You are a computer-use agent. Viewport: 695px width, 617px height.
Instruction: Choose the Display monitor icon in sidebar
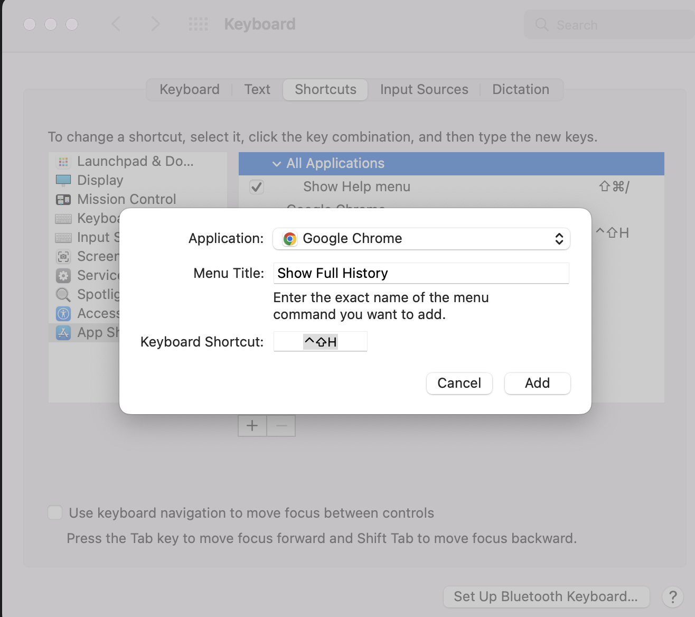point(63,181)
